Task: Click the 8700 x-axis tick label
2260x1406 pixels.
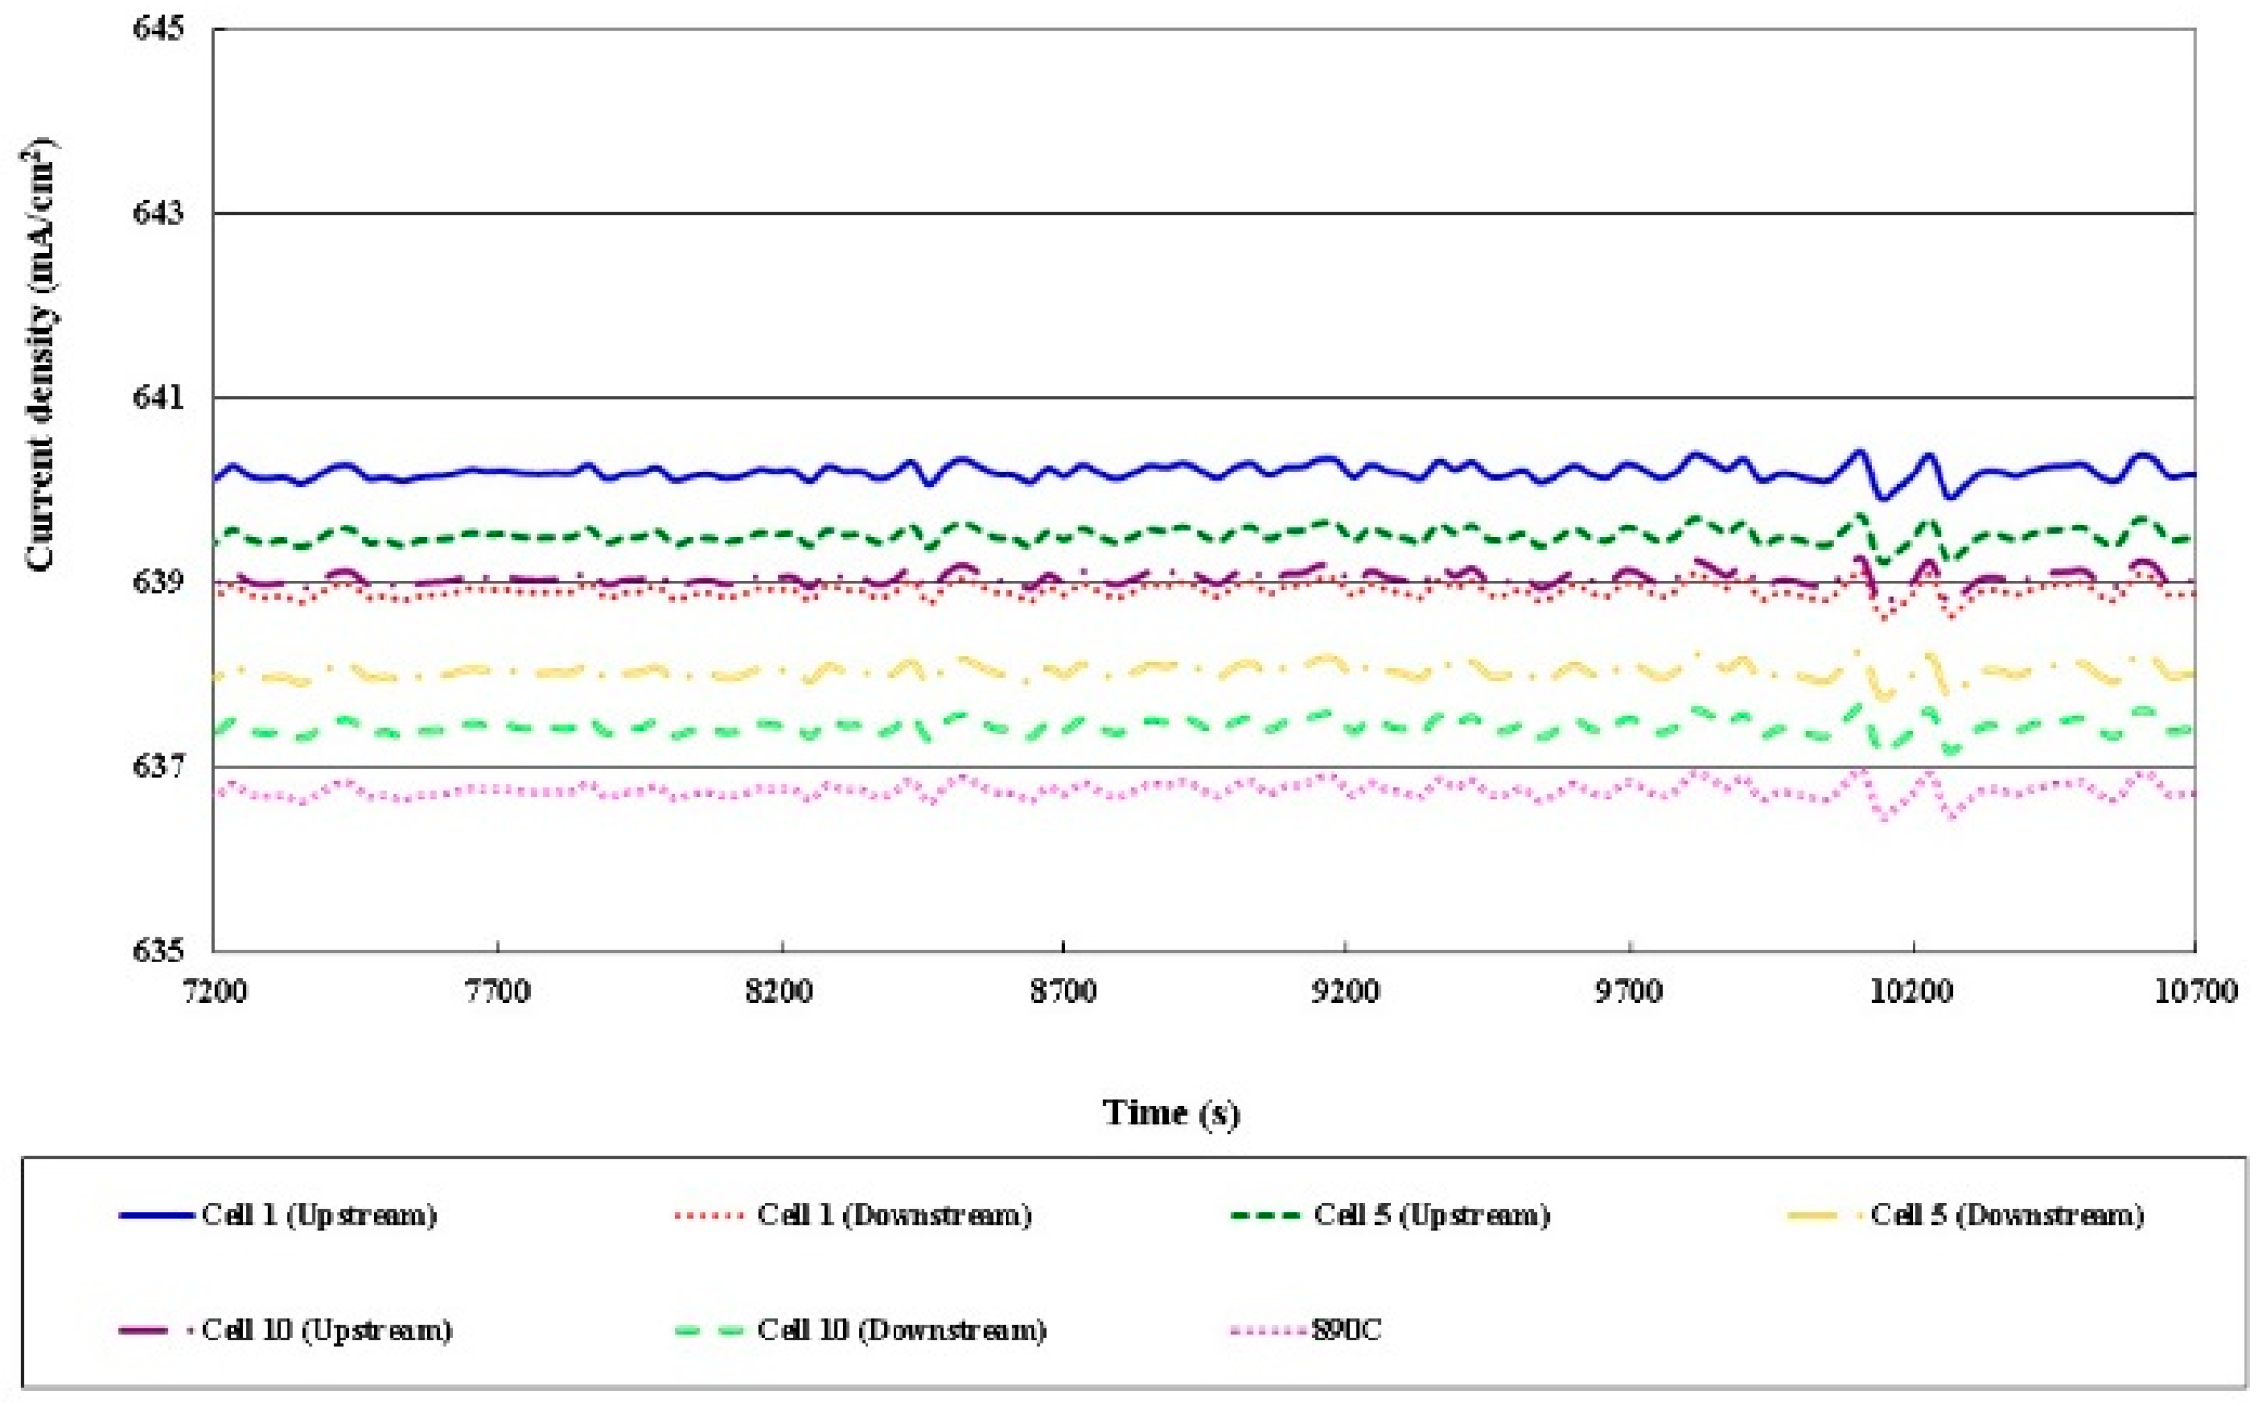Action: coord(1062,991)
